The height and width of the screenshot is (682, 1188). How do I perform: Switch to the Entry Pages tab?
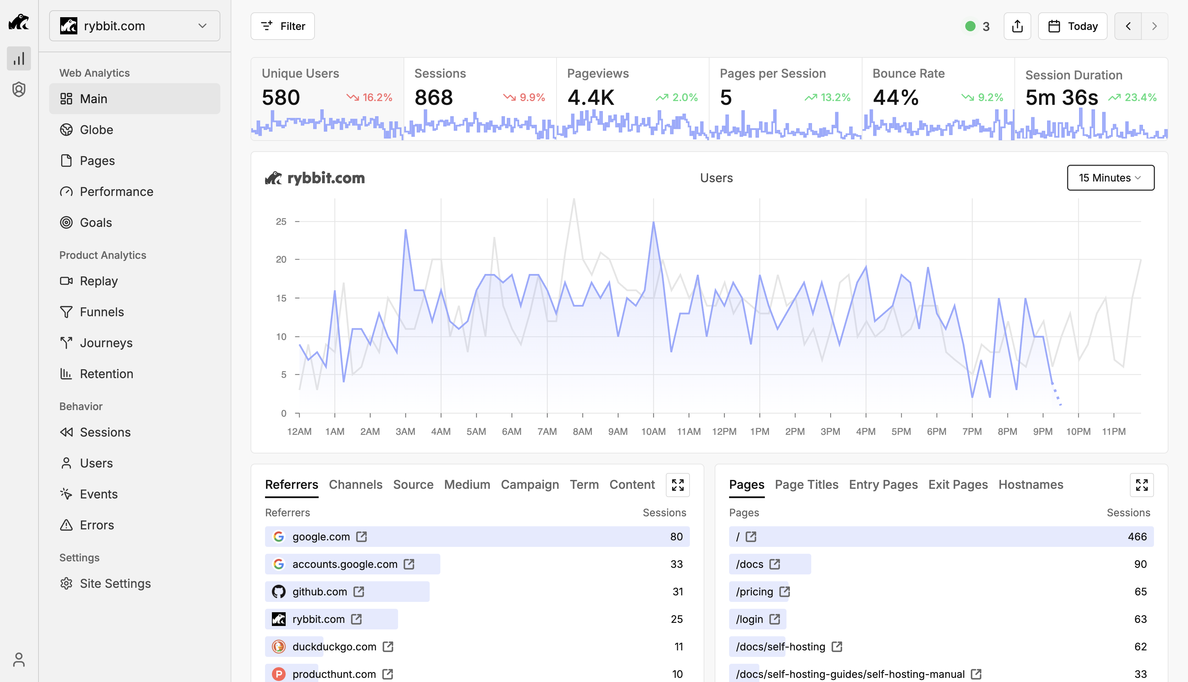tap(883, 485)
